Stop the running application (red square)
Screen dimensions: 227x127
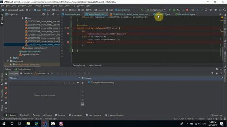pos(187,10)
